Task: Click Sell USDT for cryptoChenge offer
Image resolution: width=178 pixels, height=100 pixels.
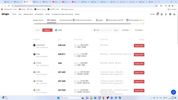Action: coord(139,46)
